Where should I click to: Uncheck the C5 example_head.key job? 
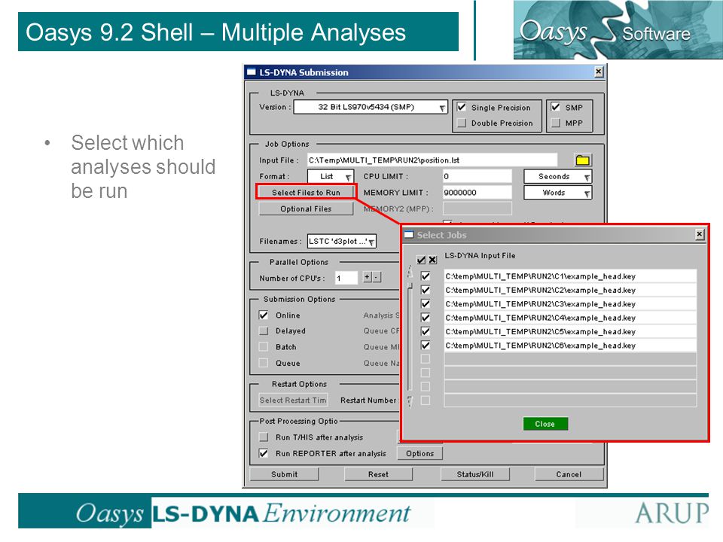(x=426, y=331)
